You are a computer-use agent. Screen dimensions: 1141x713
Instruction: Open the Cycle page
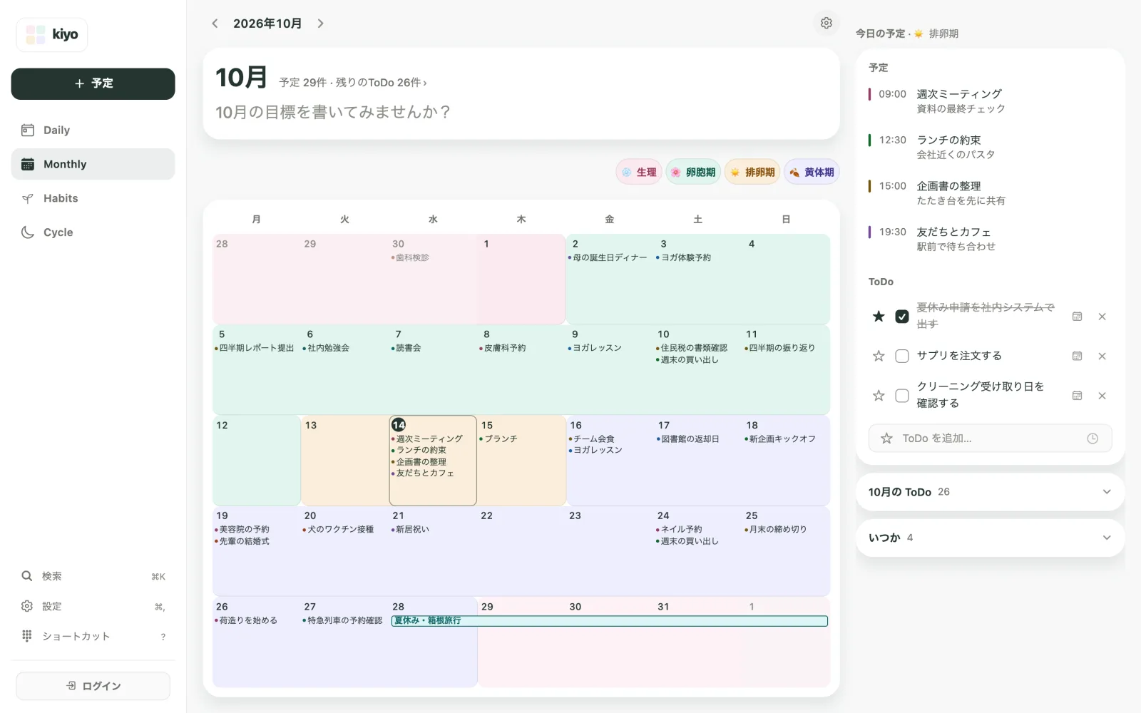(x=93, y=232)
